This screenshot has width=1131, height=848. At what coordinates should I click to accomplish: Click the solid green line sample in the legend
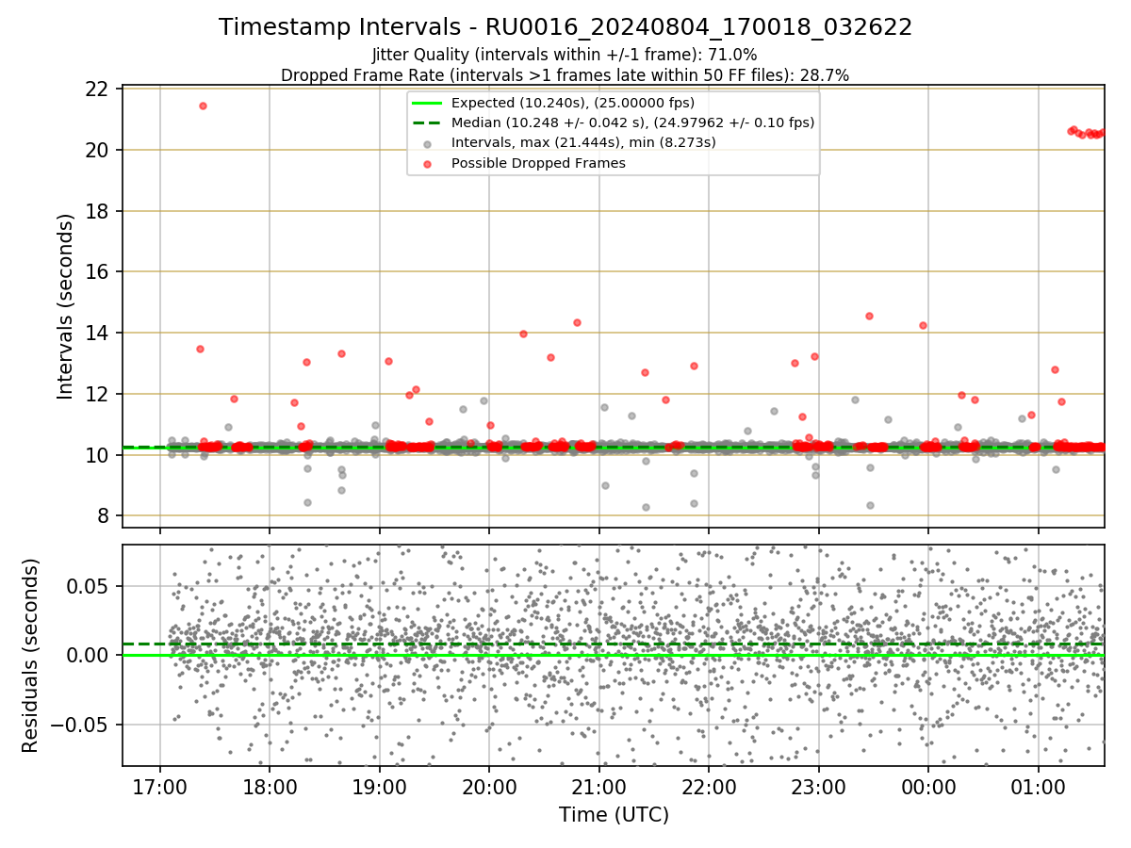click(x=428, y=104)
